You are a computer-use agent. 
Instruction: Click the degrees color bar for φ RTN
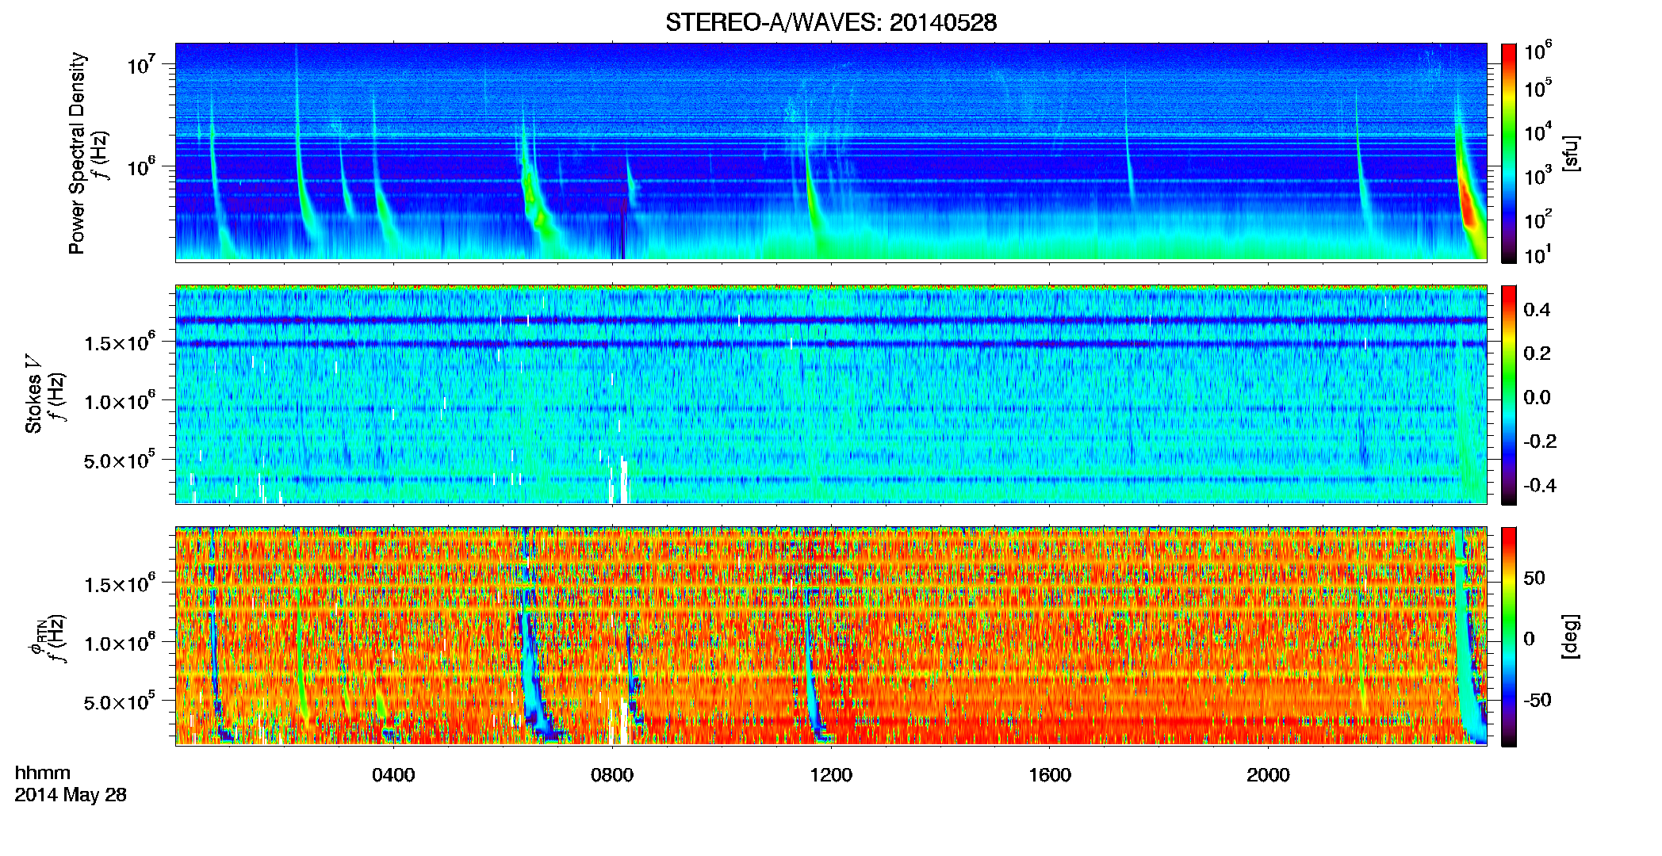[1509, 636]
